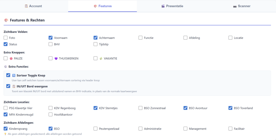Click the plant icon next to VAKANTIE

click(101, 59)
